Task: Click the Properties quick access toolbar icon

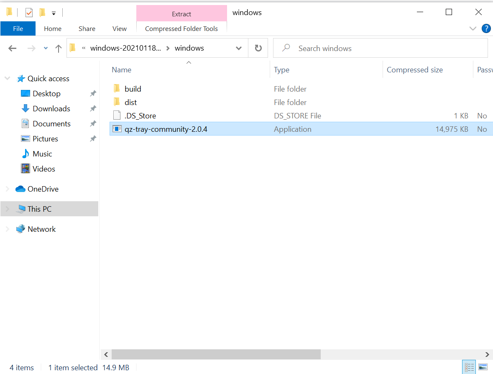Action: point(29,13)
